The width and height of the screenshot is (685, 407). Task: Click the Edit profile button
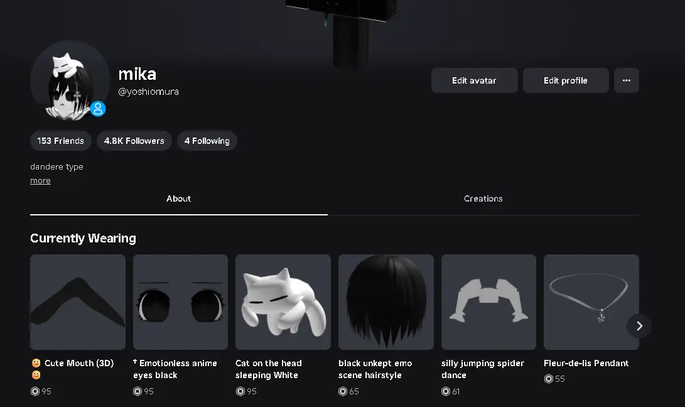coord(566,80)
